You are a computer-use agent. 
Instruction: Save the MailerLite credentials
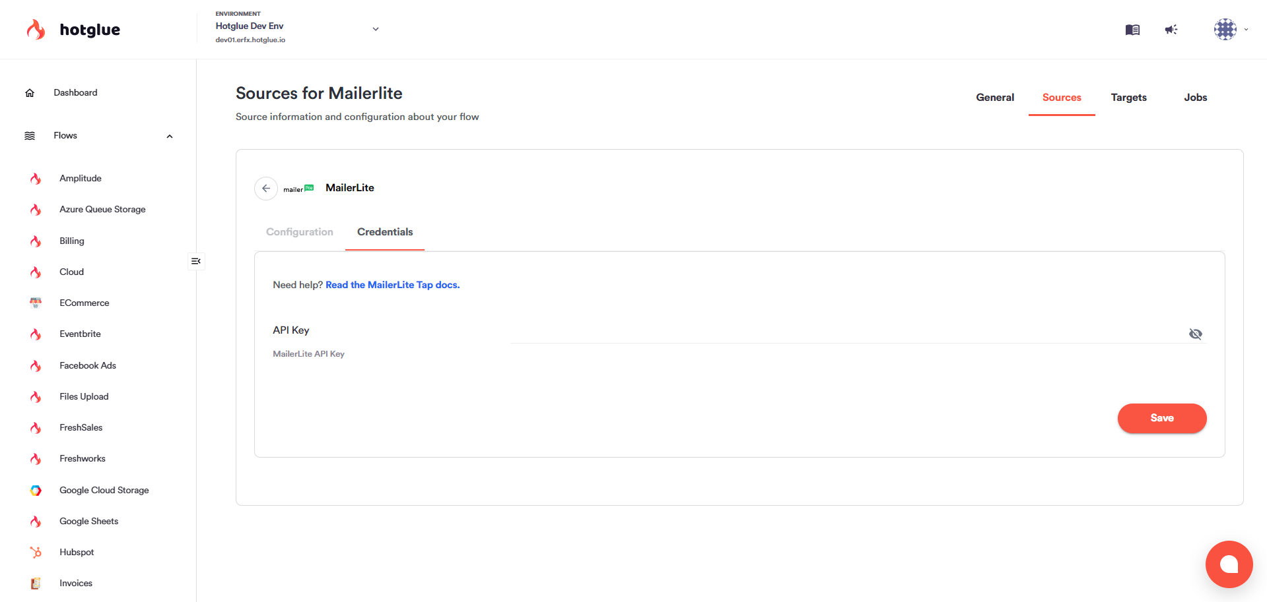[x=1162, y=418]
